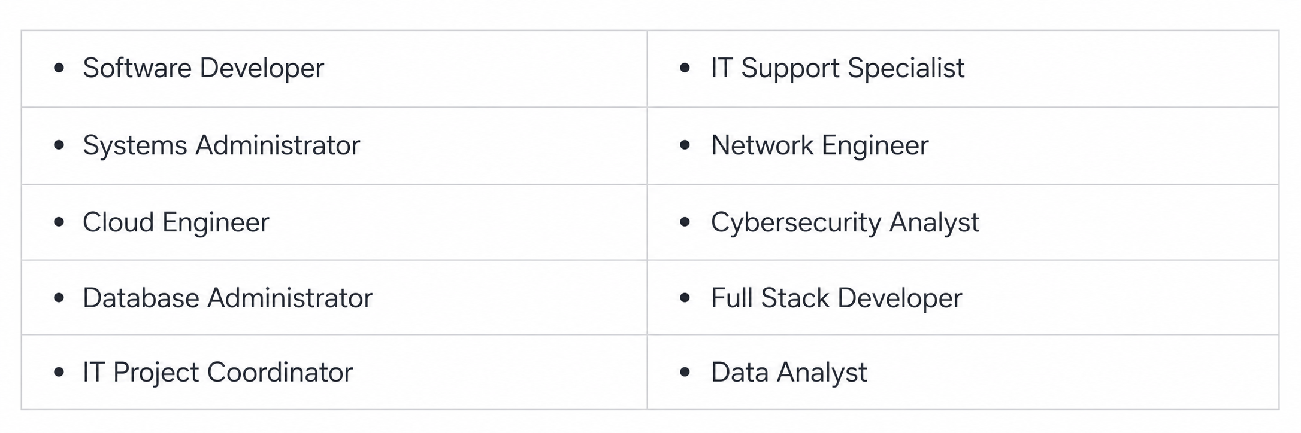Click the bullet before Data Analyst
The width and height of the screenshot is (1301, 433).
tap(685, 373)
